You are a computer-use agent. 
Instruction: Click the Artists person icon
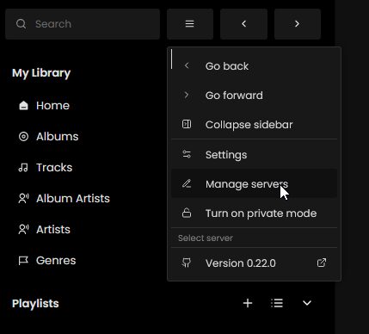point(23,230)
